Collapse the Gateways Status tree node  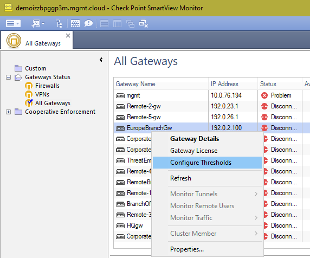coord(8,77)
